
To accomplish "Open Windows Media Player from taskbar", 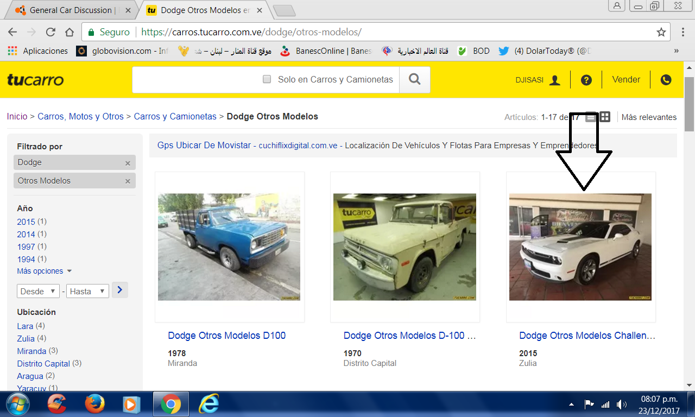I will (132, 404).
